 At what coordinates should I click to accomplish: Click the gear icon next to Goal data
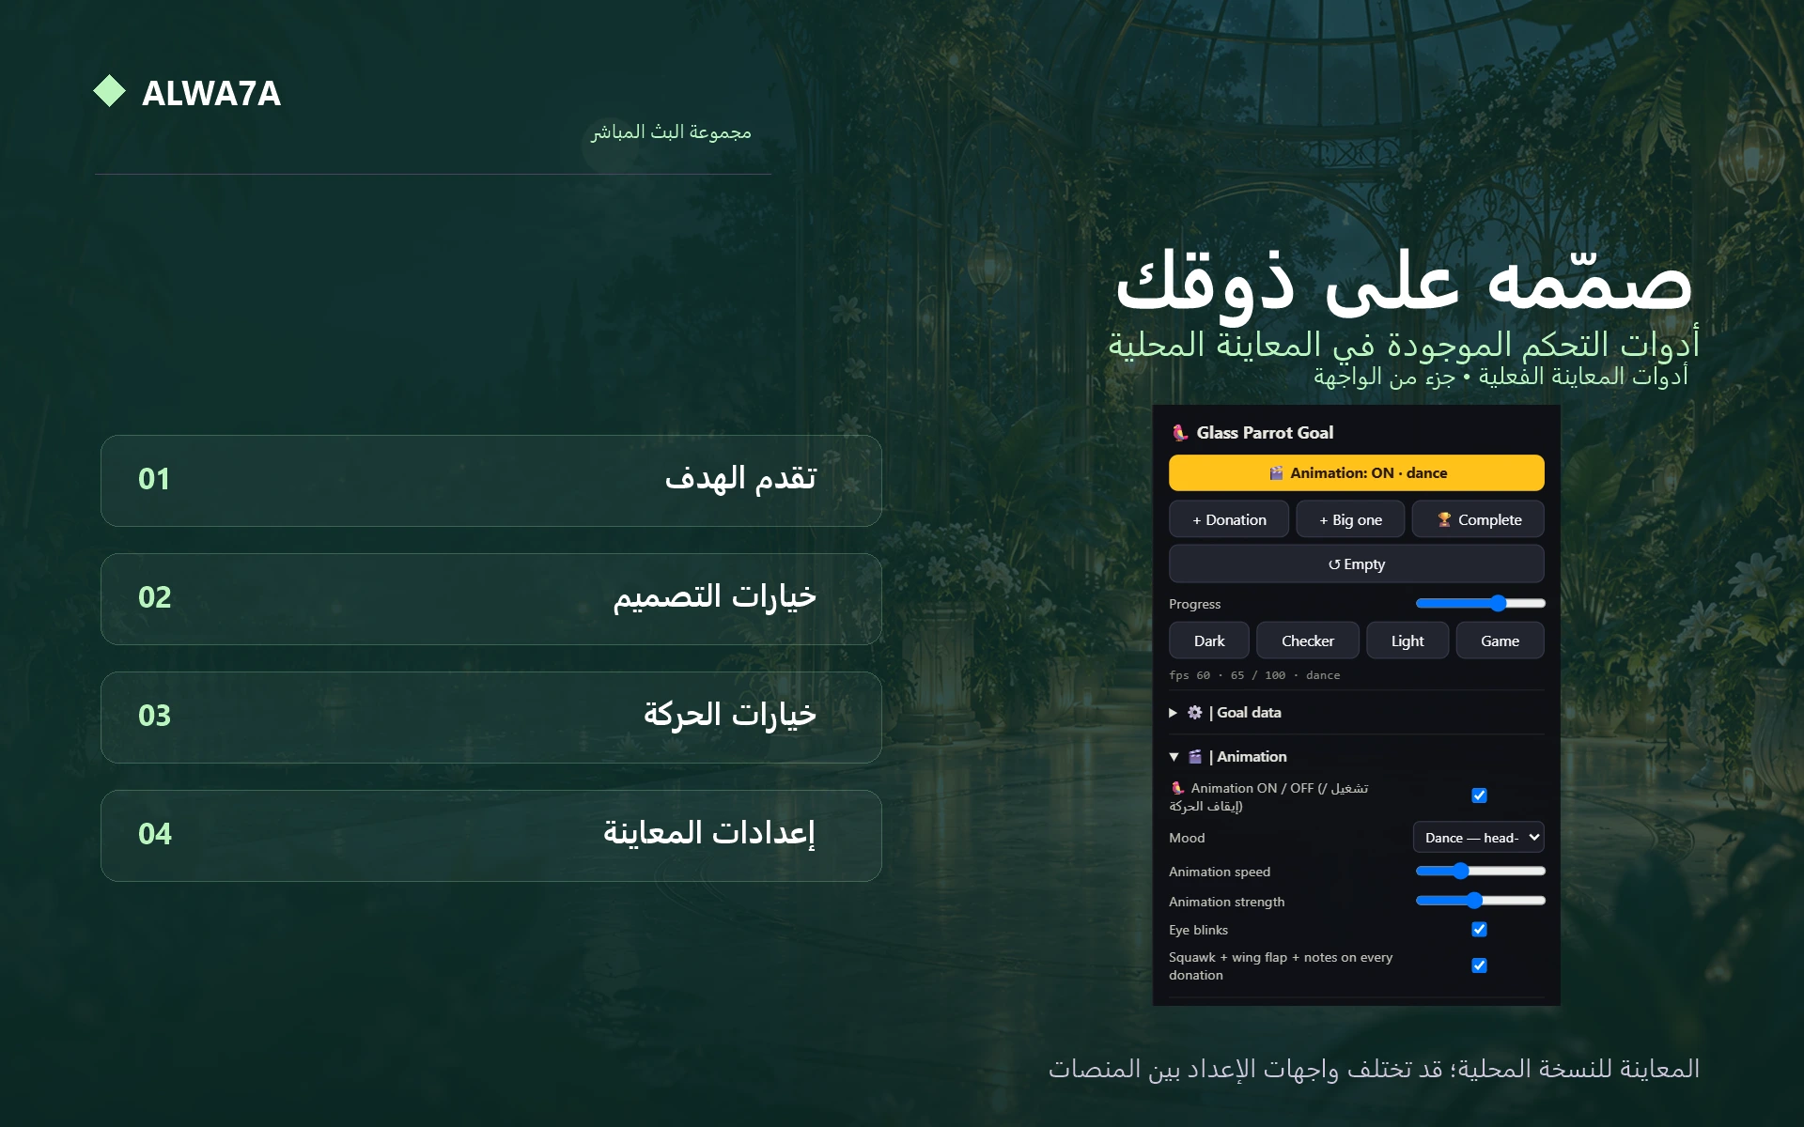coord(1195,713)
